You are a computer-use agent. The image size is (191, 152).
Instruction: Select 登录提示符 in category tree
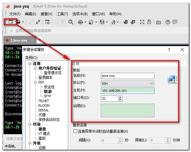pos(53,73)
